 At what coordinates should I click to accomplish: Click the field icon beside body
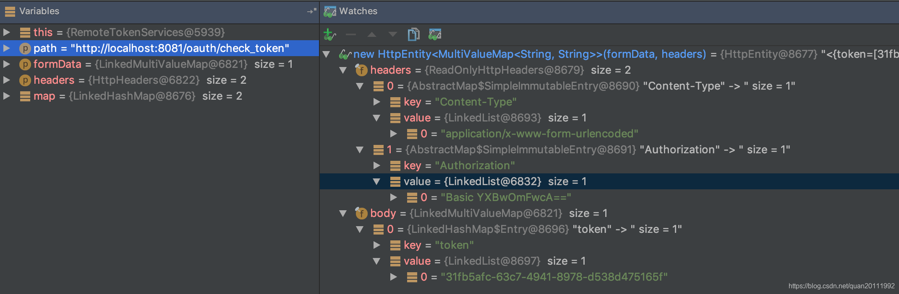click(361, 213)
